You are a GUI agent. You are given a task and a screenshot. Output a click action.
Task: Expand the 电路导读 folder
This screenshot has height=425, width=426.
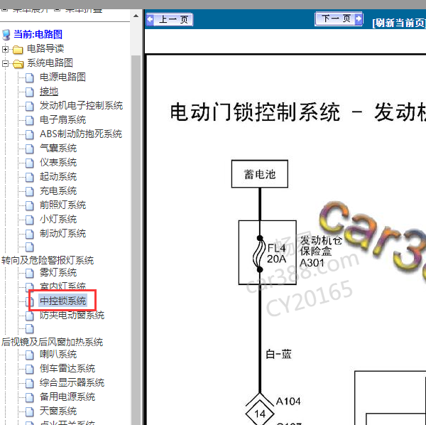[x=5, y=50]
